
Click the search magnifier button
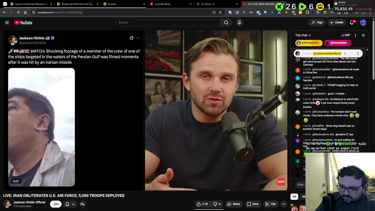coord(226,23)
